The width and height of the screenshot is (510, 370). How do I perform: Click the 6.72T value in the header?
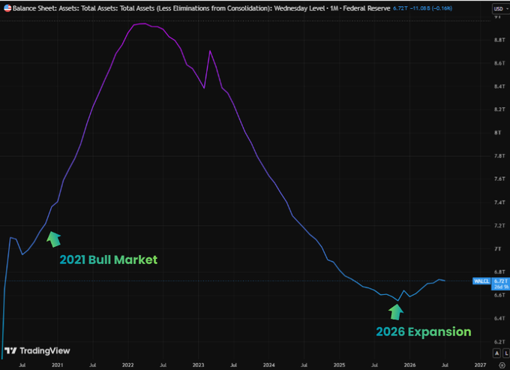click(400, 8)
